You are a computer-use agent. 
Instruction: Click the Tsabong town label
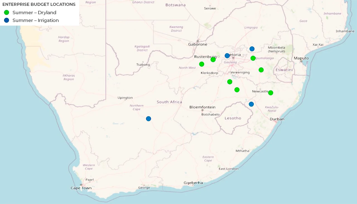(x=143, y=65)
